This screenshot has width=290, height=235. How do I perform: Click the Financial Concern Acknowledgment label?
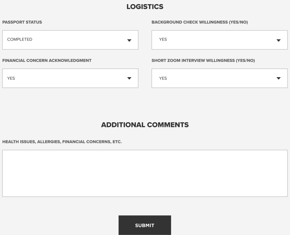pyautogui.click(x=47, y=61)
